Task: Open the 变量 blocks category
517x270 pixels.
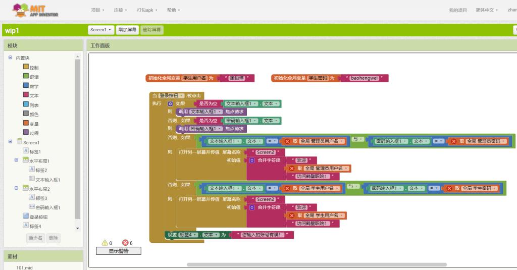Action: pyautogui.click(x=34, y=124)
